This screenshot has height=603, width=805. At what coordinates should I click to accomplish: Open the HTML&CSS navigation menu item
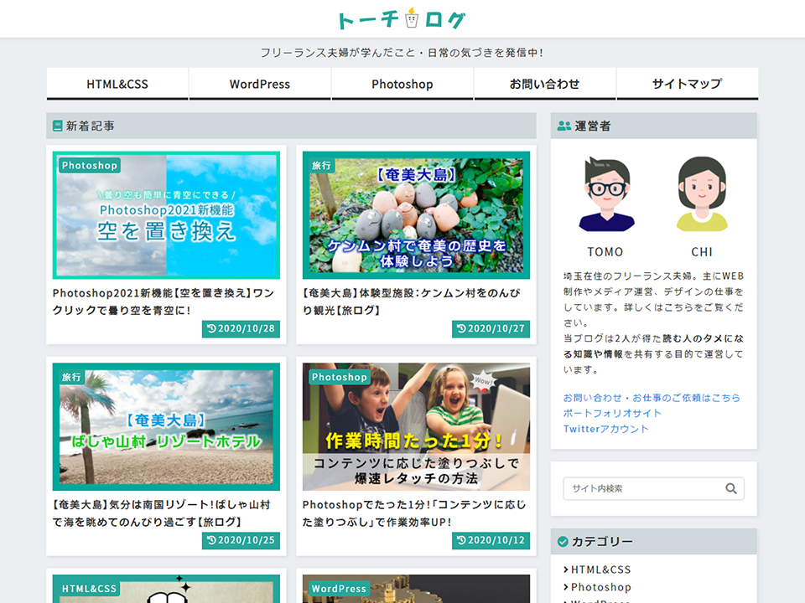coord(117,84)
